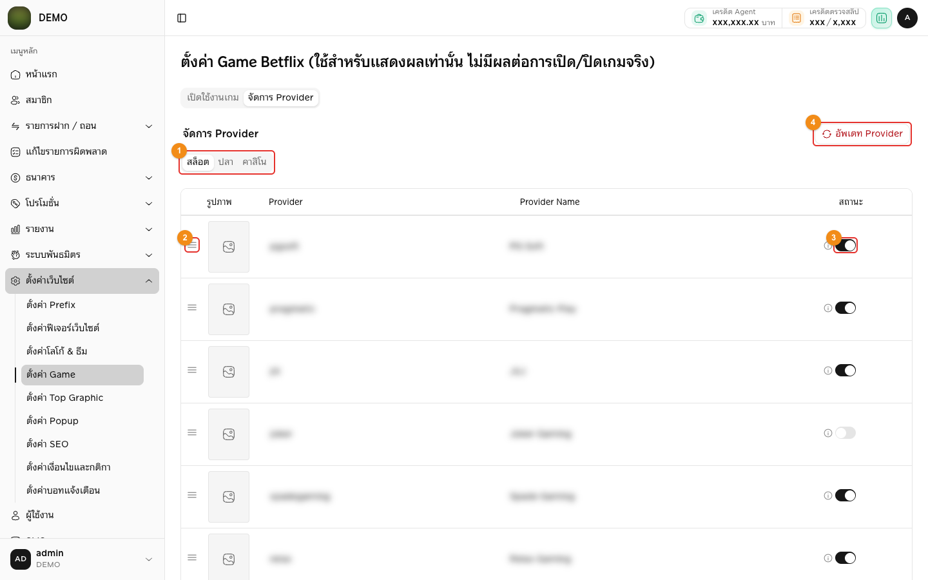
Task: Click the drag handle of the third provider row
Action: click(x=192, y=370)
